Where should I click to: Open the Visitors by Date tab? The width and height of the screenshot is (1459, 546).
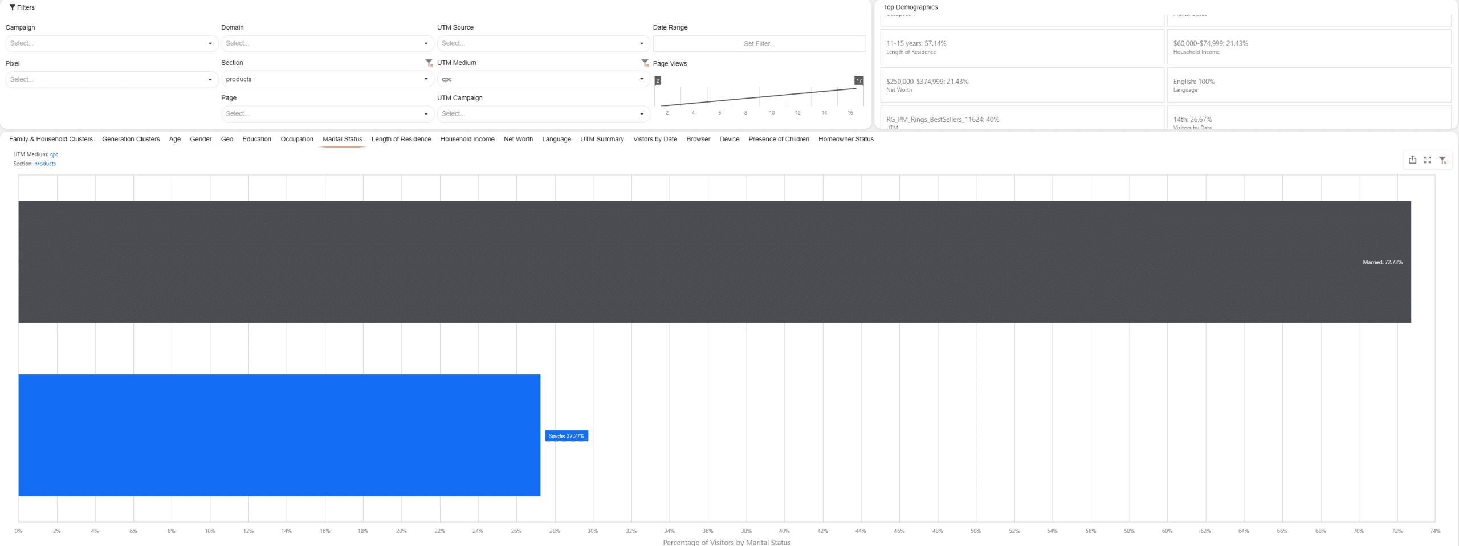655,139
